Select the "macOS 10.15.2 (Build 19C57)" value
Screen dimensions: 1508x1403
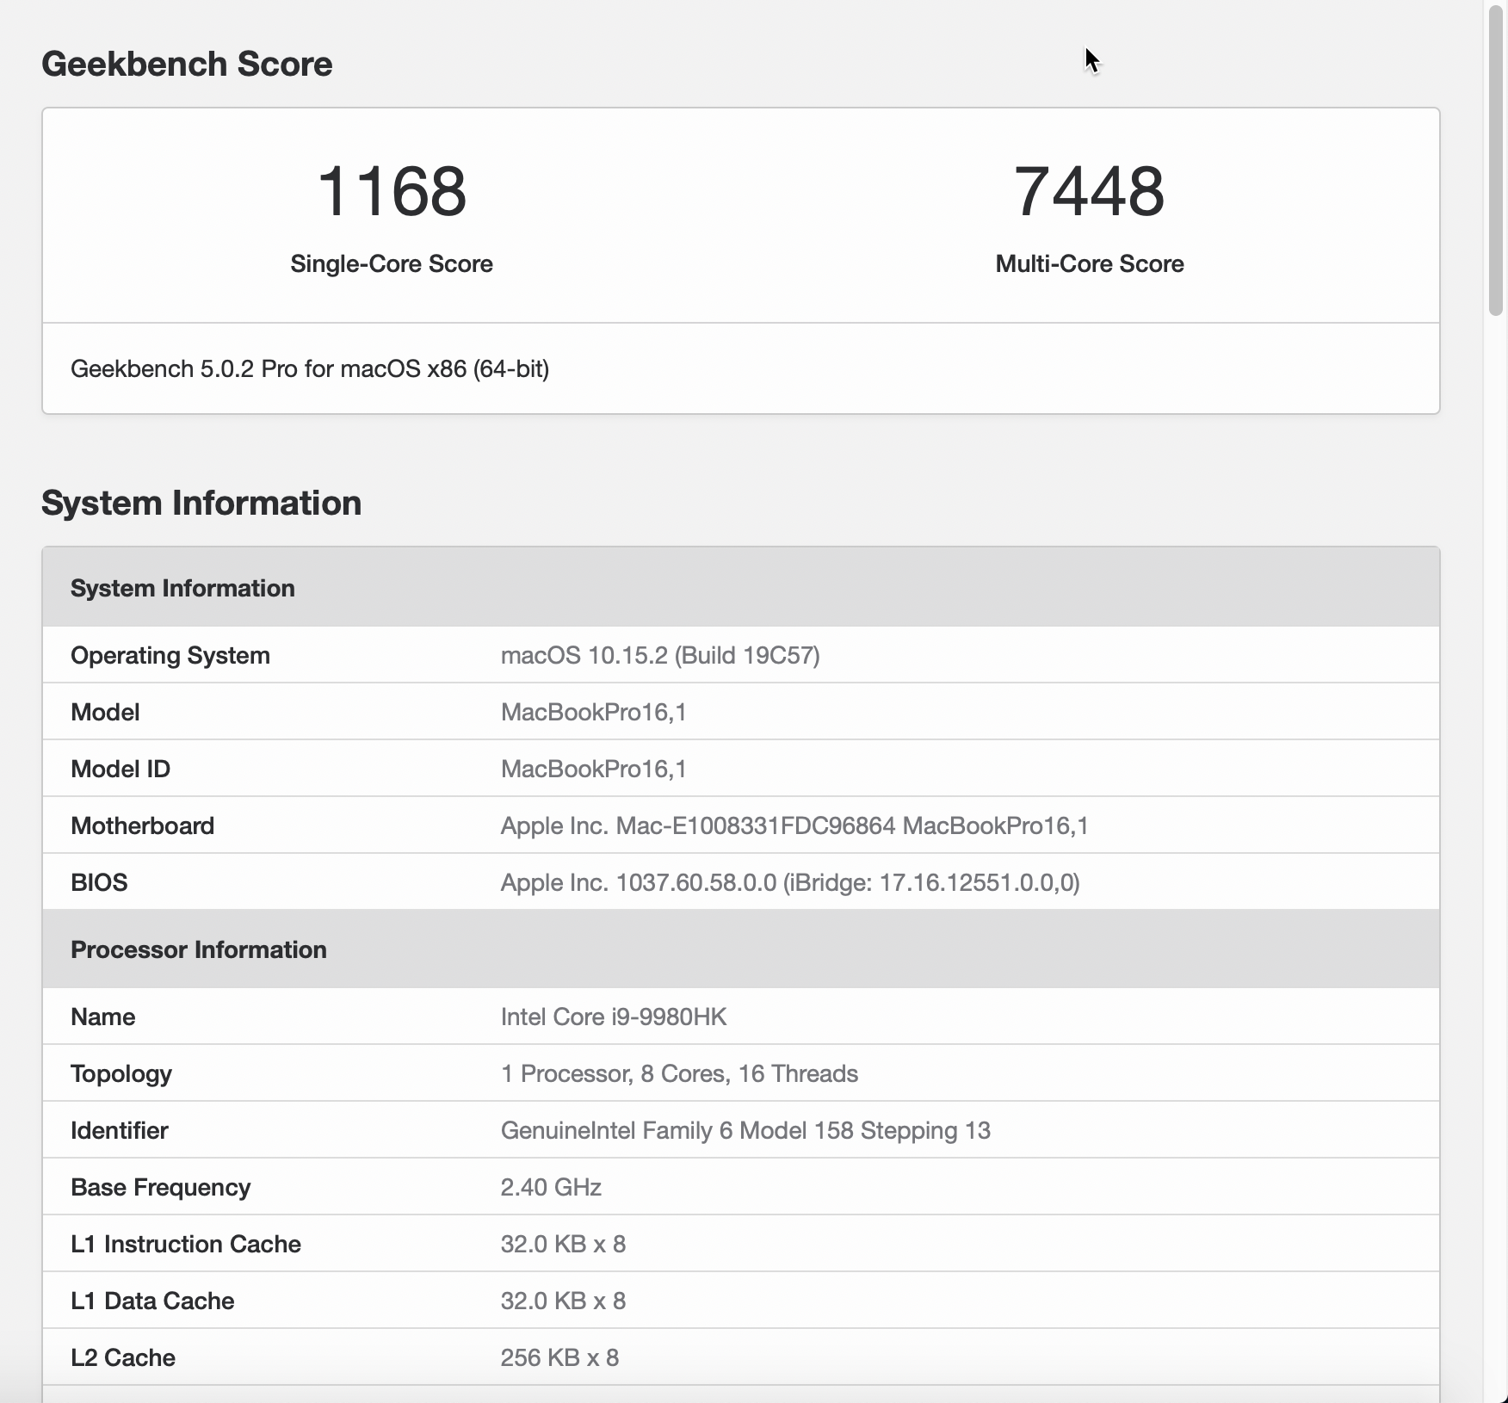tap(660, 656)
